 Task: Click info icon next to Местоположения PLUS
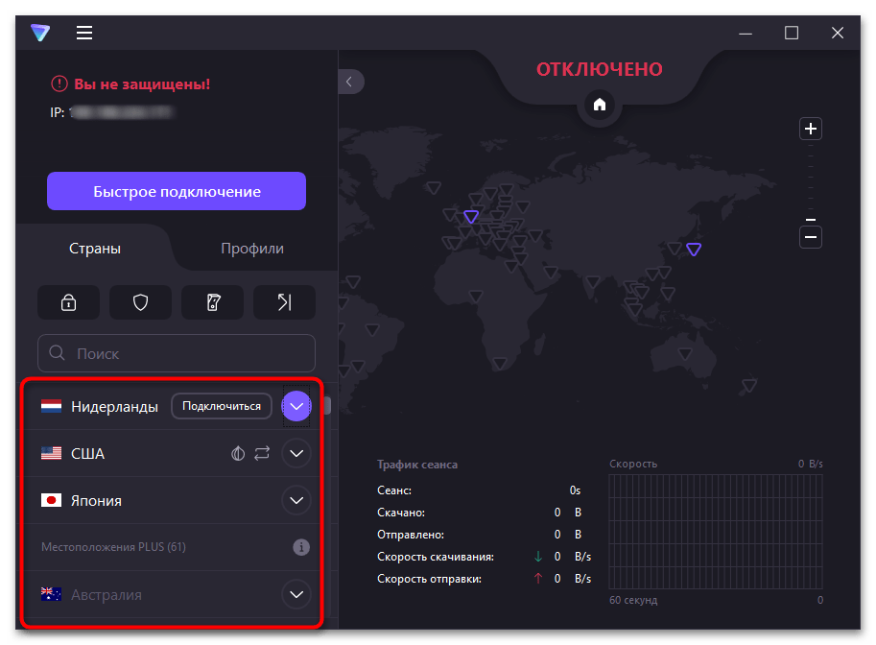[301, 547]
